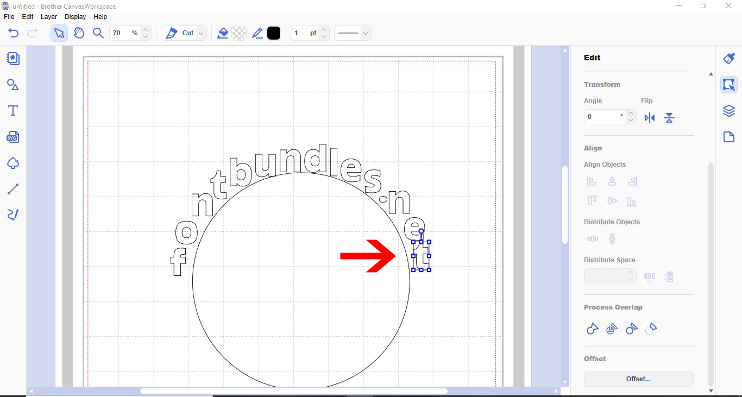Screen dimensions: 742x397
Task: Align objects to horizontal center
Action: [x=612, y=182]
